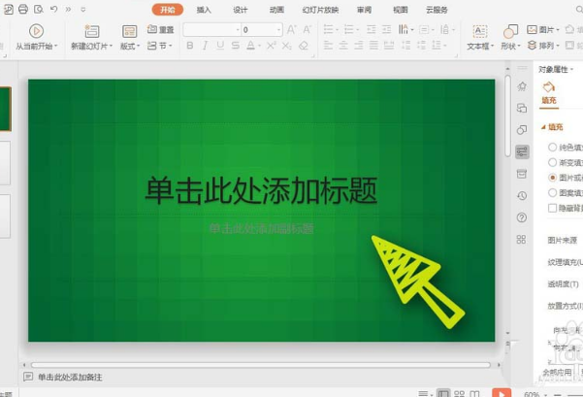Viewport: 583px width, 397px height.
Task: Toggle strikethrough formatting
Action: tap(236, 46)
